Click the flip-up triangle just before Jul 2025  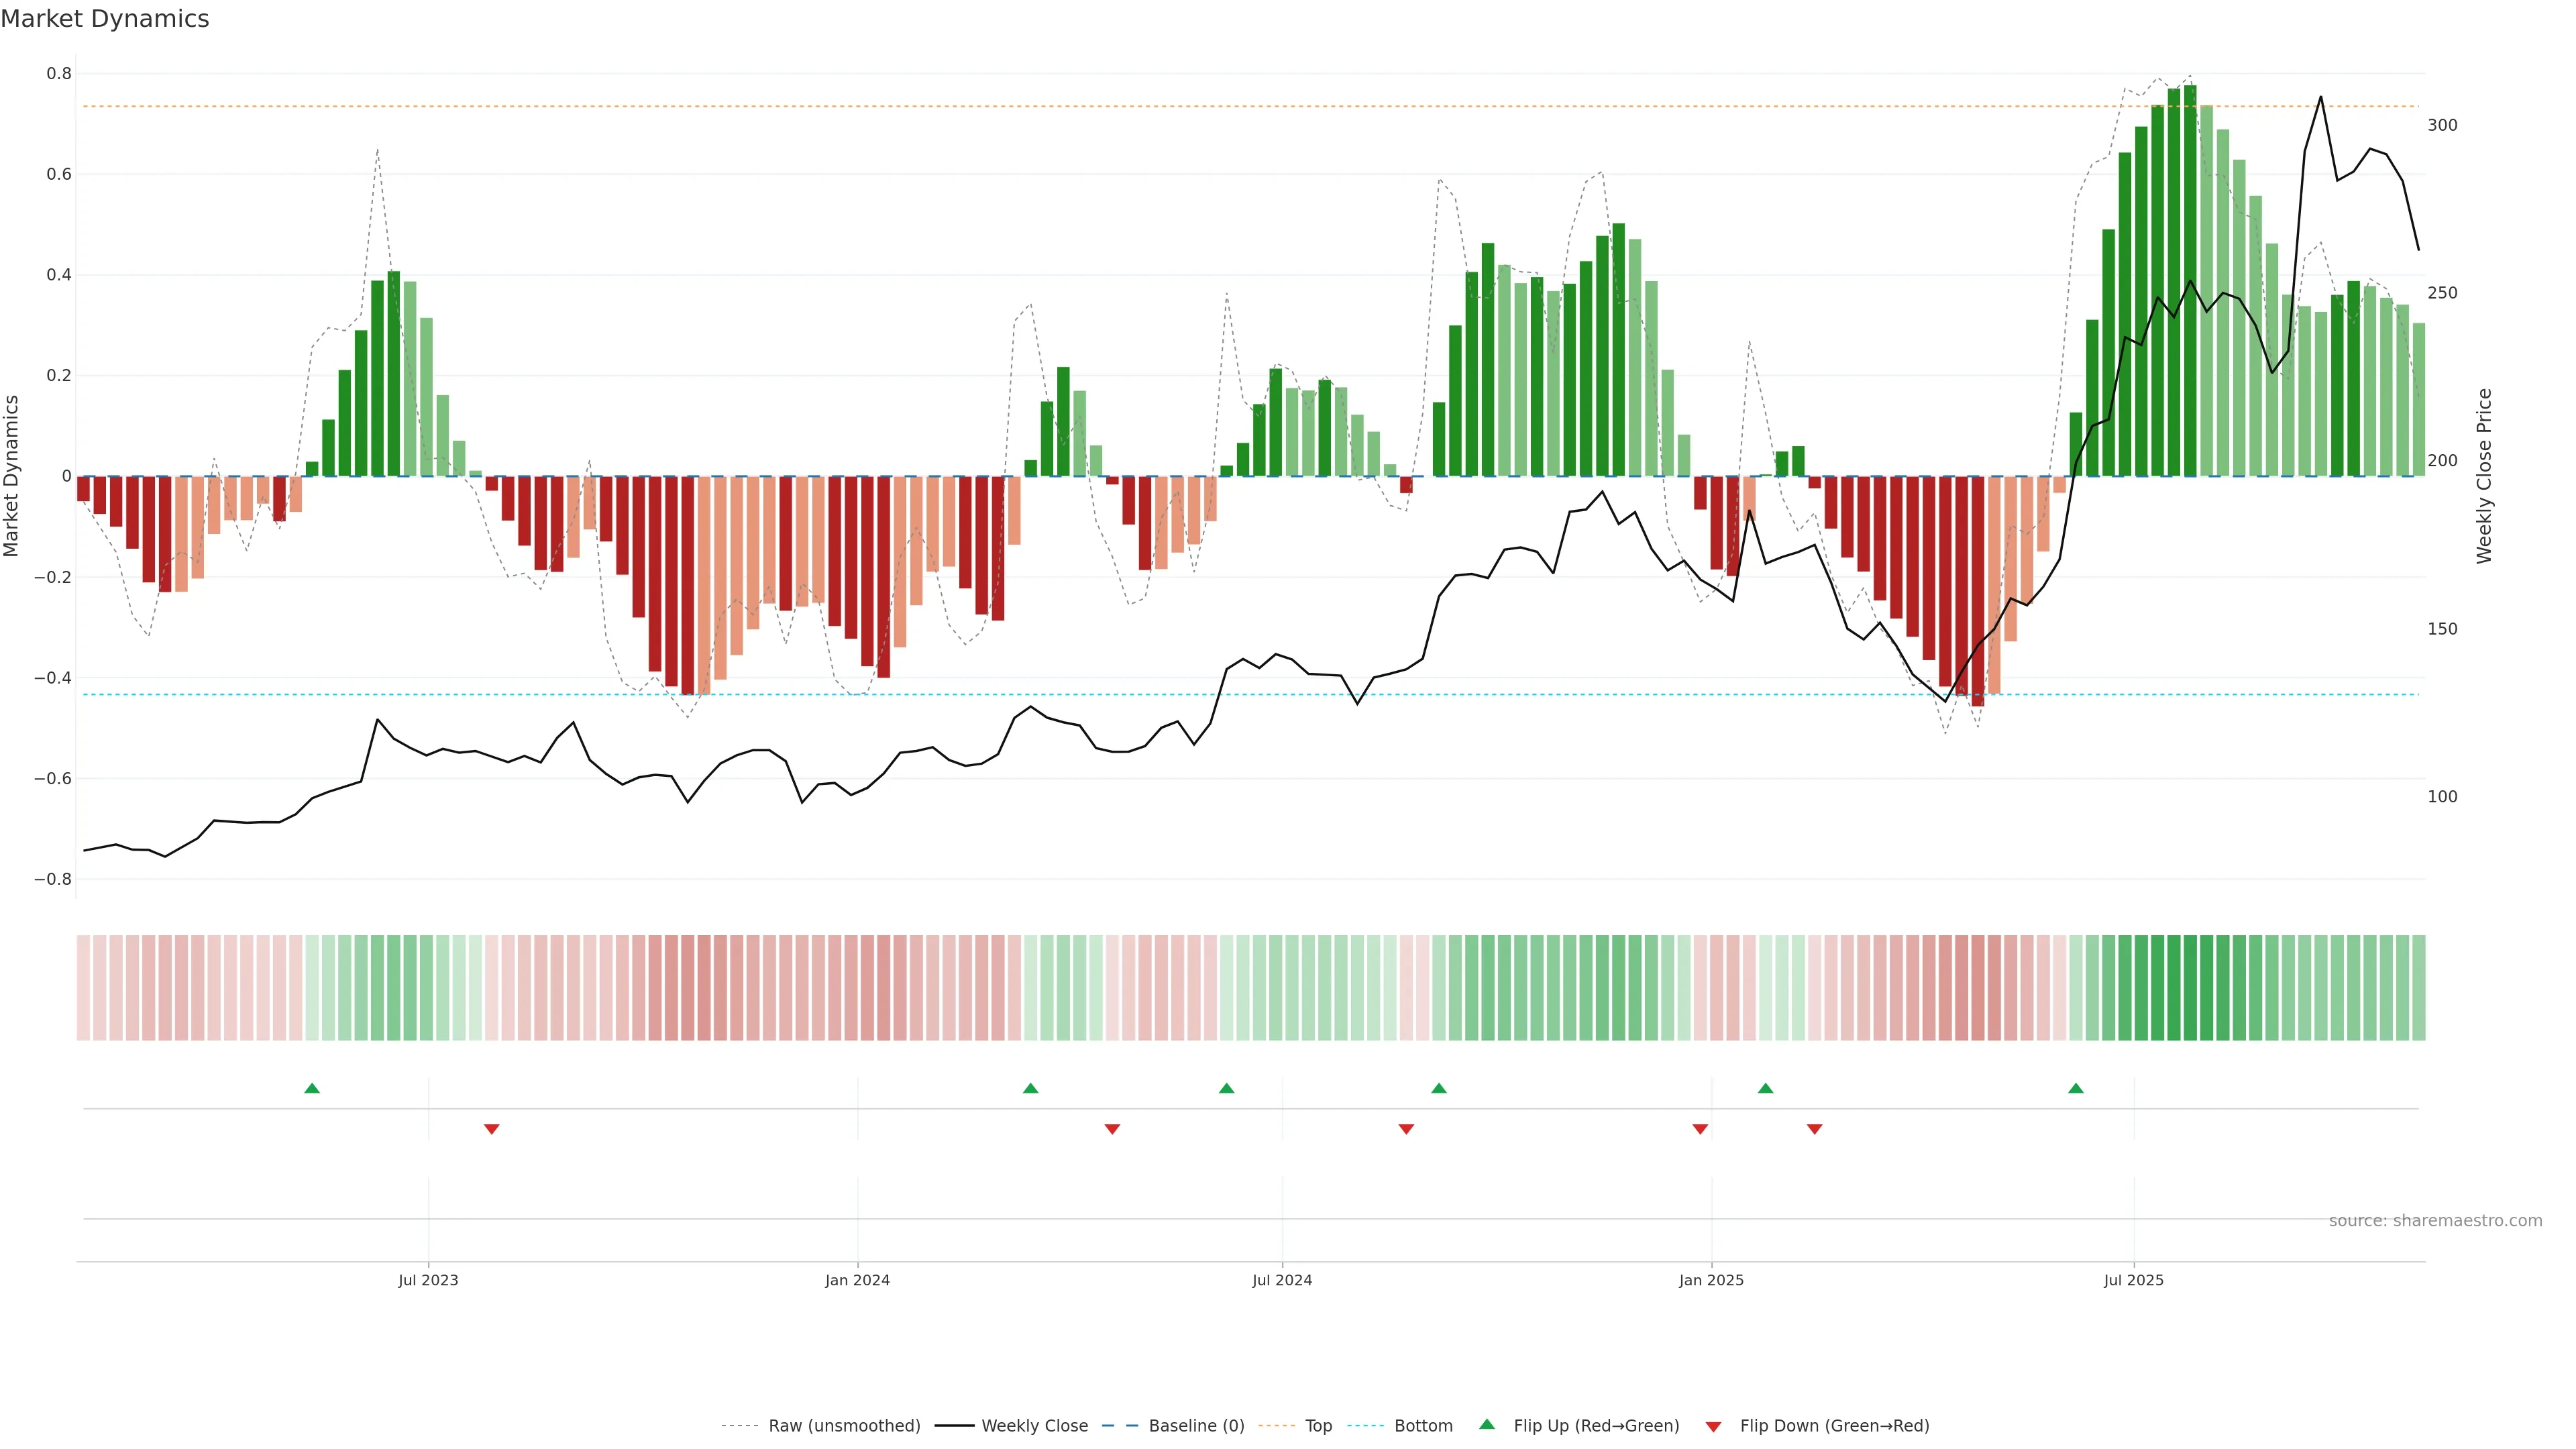pyautogui.click(x=2076, y=1088)
